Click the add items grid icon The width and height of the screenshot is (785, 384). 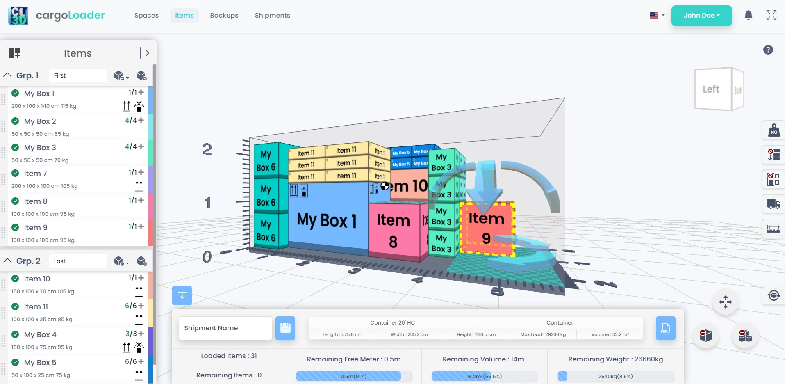(14, 53)
